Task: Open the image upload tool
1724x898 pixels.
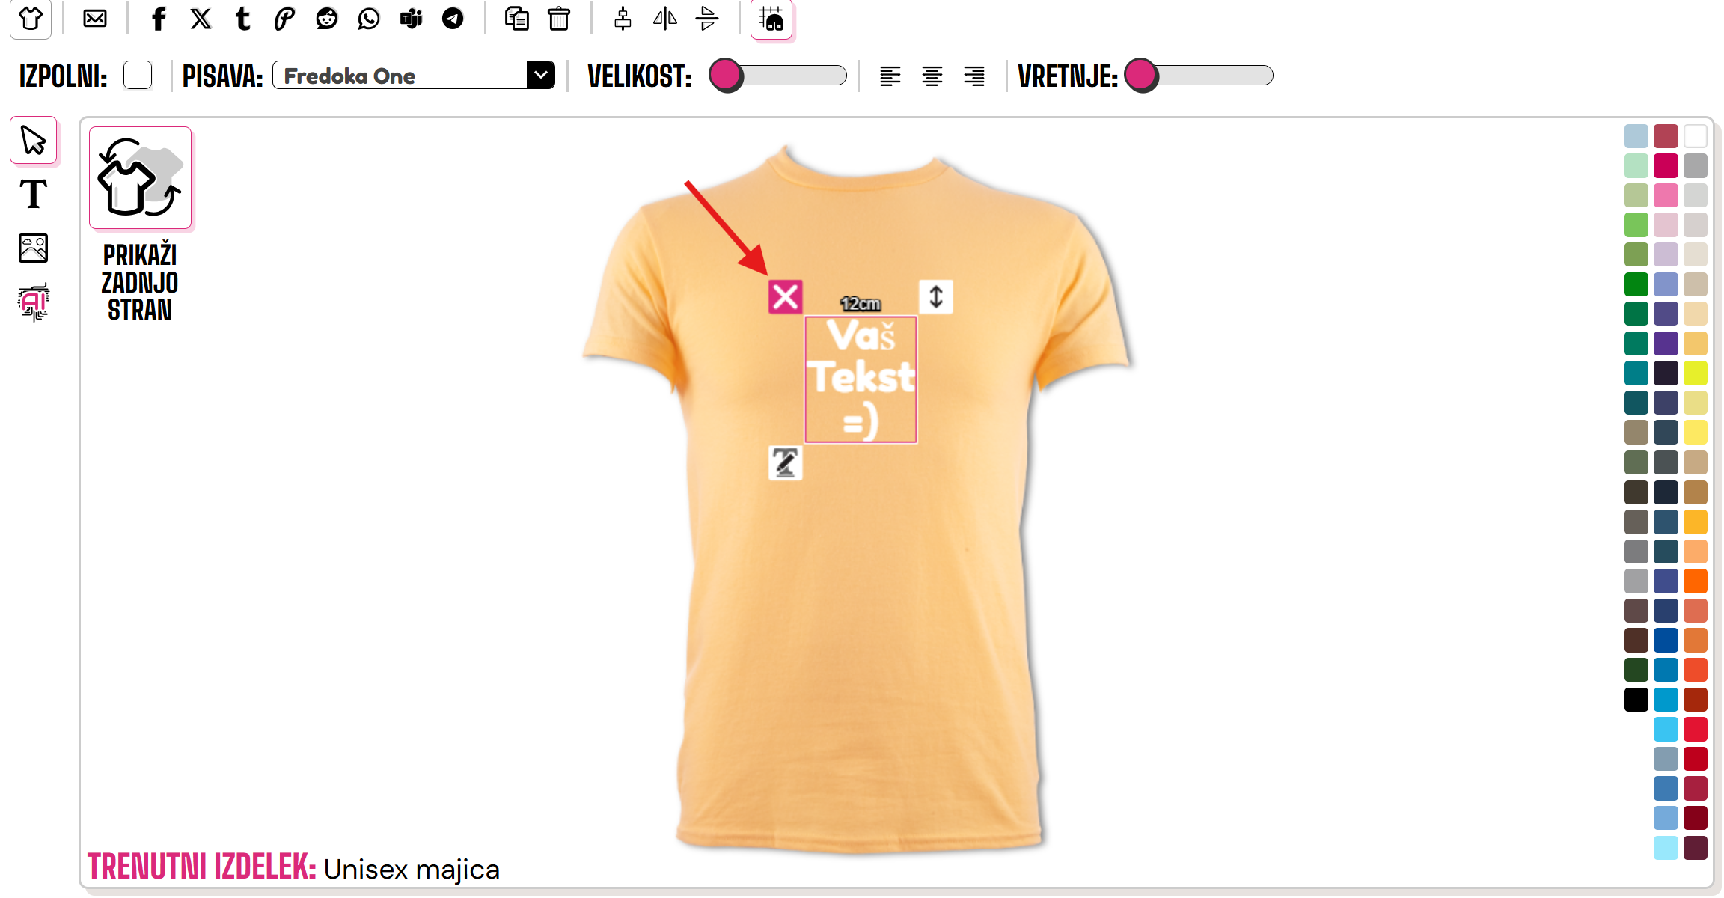Action: [34, 248]
